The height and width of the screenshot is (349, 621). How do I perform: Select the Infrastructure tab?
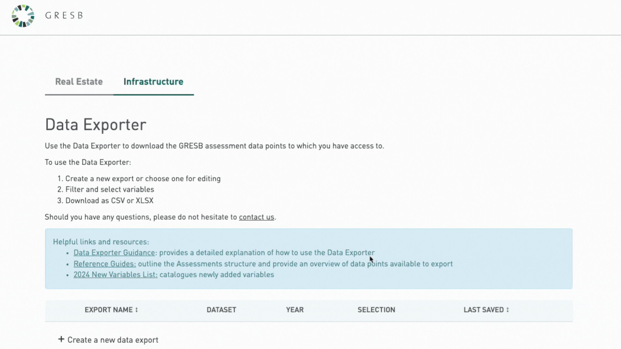tap(153, 82)
